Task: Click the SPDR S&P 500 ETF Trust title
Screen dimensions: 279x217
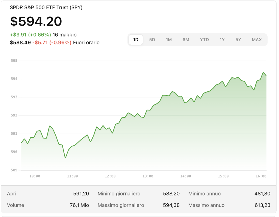Action: (x=46, y=7)
